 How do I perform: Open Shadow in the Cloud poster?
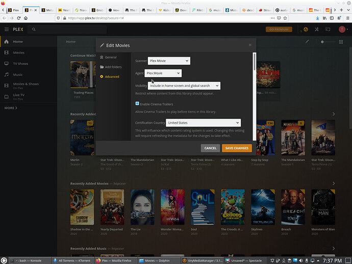82,207
